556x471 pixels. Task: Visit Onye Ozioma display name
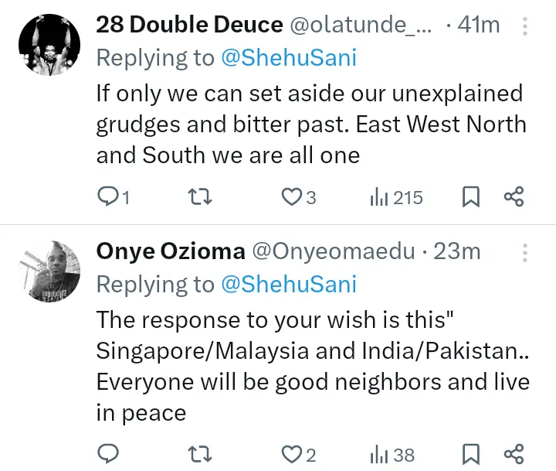(171, 251)
